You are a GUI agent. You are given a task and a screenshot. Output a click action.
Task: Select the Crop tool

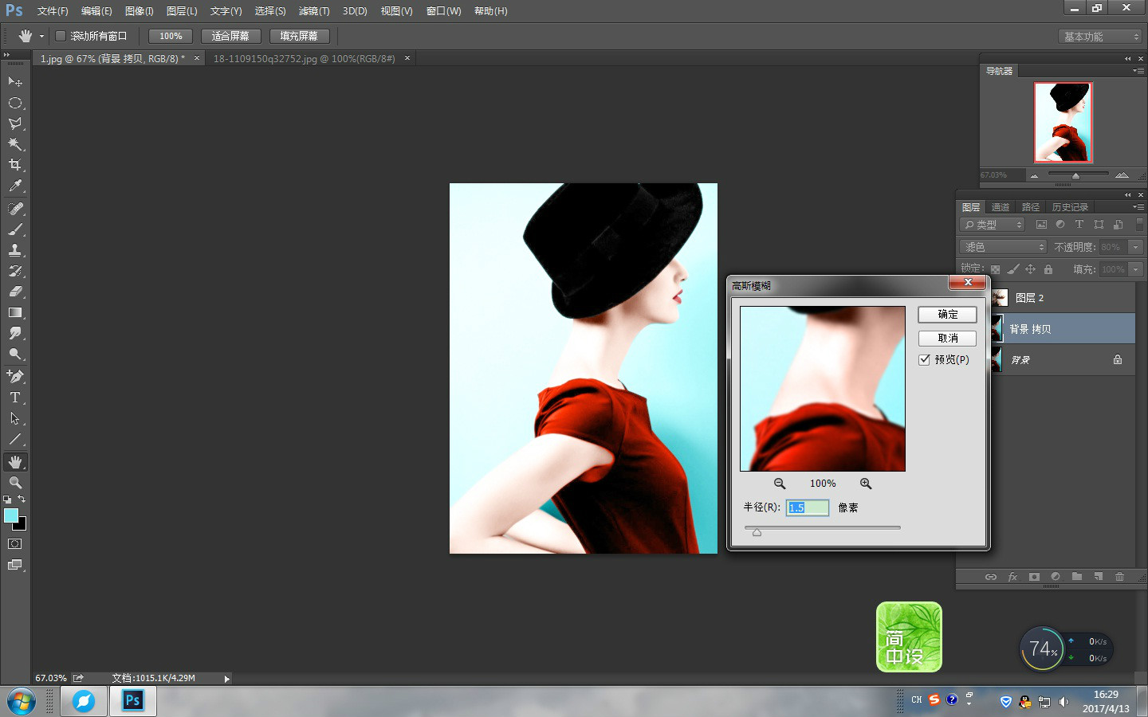[x=15, y=165]
